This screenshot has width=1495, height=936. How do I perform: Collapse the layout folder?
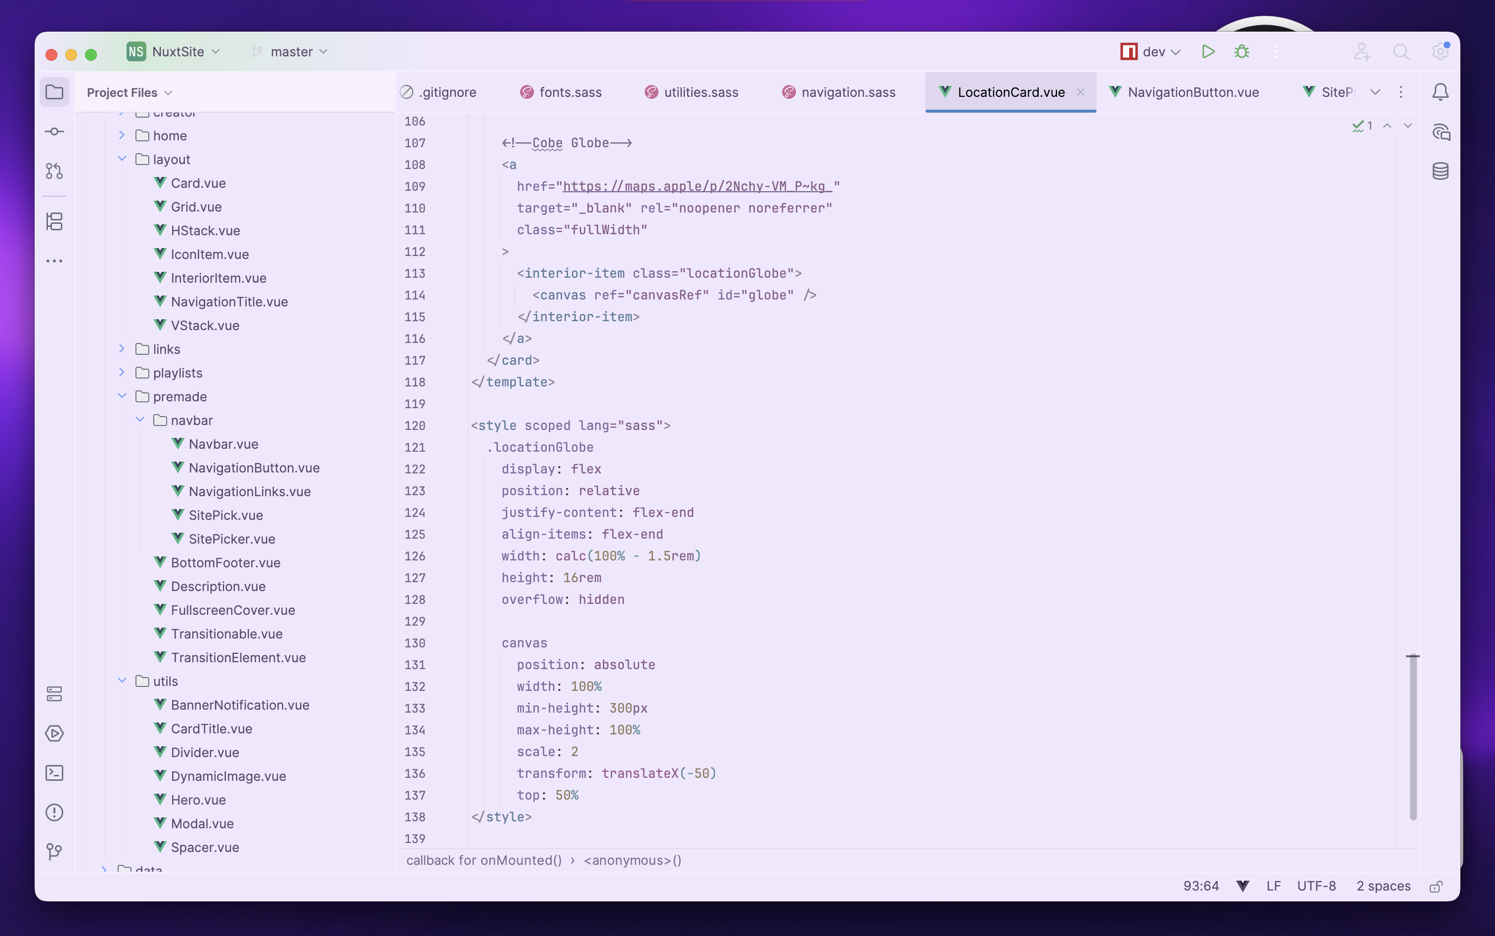[x=122, y=159]
